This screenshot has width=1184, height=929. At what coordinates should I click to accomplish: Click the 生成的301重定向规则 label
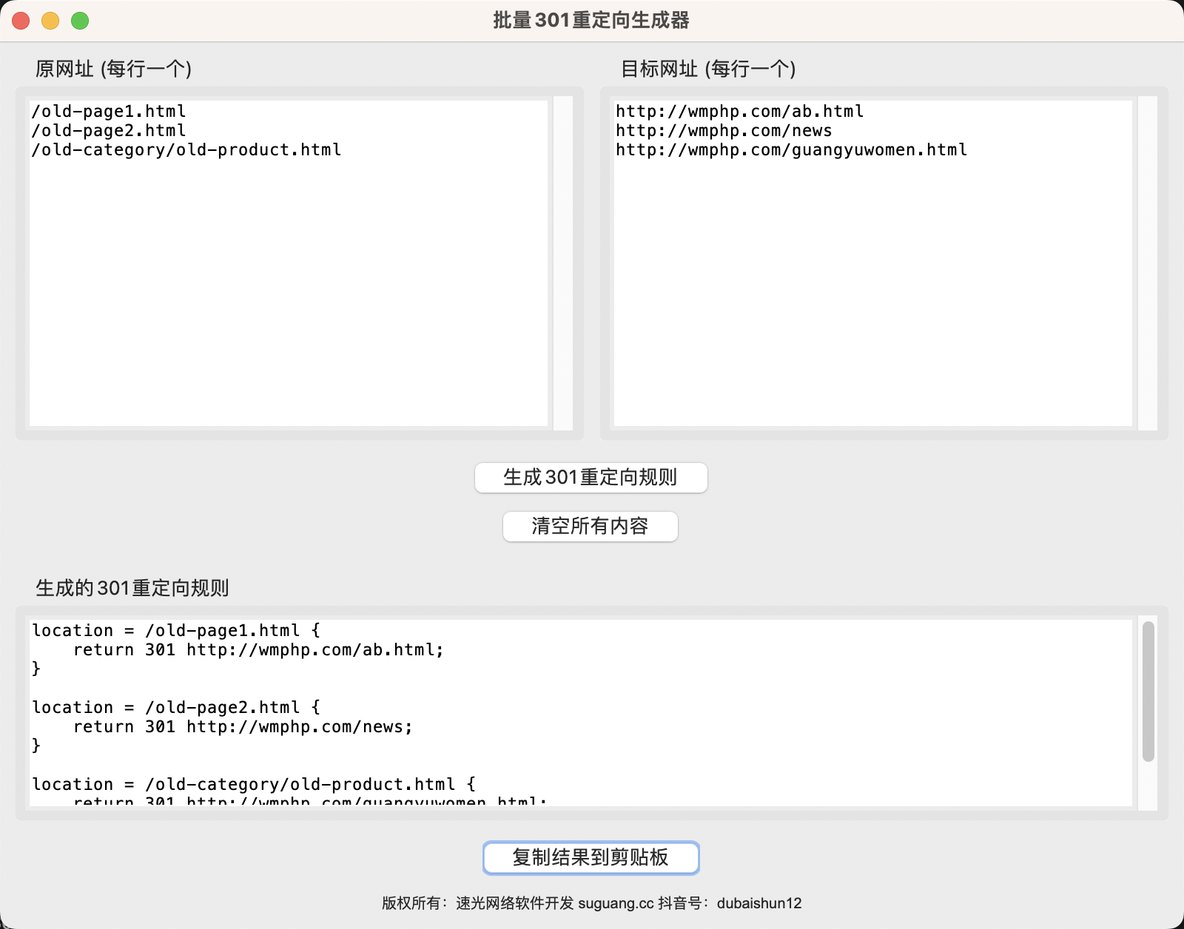pos(132,588)
